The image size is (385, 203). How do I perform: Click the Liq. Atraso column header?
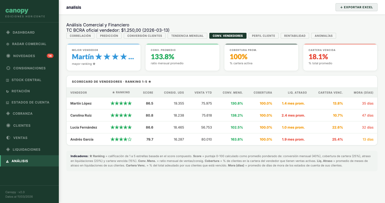tap(297, 93)
